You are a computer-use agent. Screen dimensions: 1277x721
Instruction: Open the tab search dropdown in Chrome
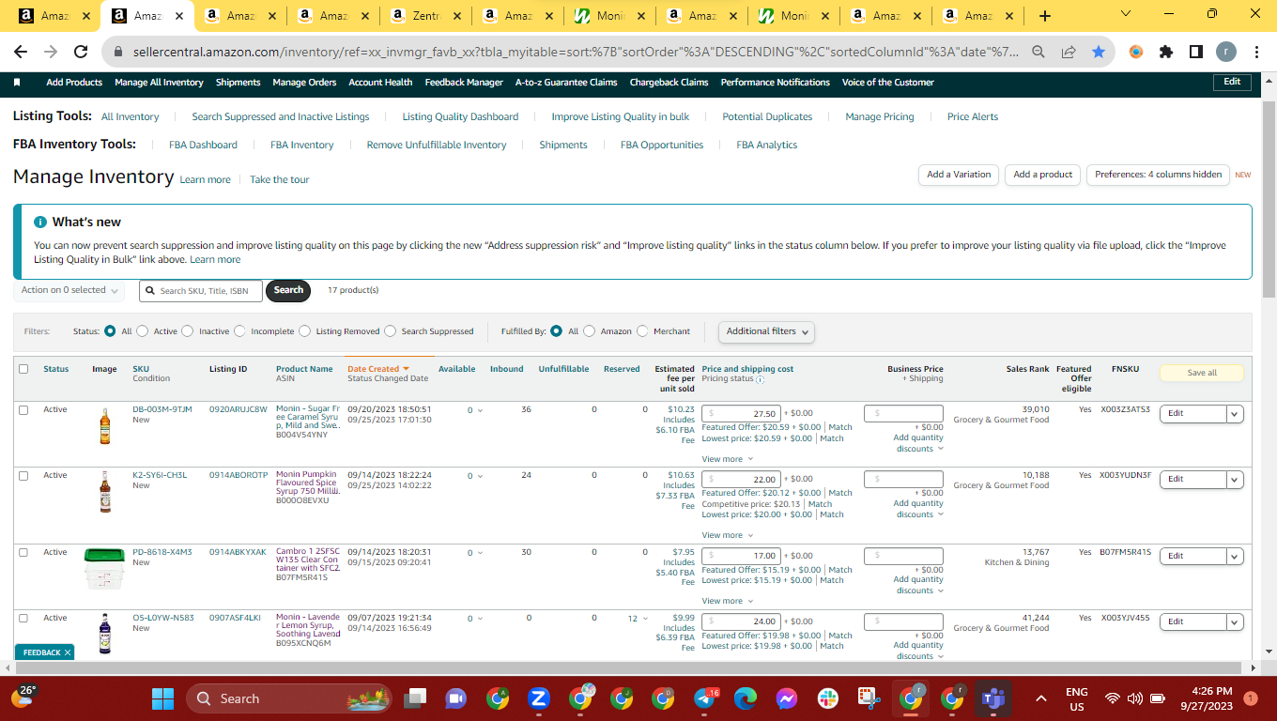[x=1126, y=13]
